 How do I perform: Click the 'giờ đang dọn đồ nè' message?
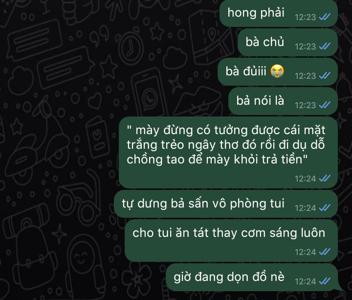point(252,277)
